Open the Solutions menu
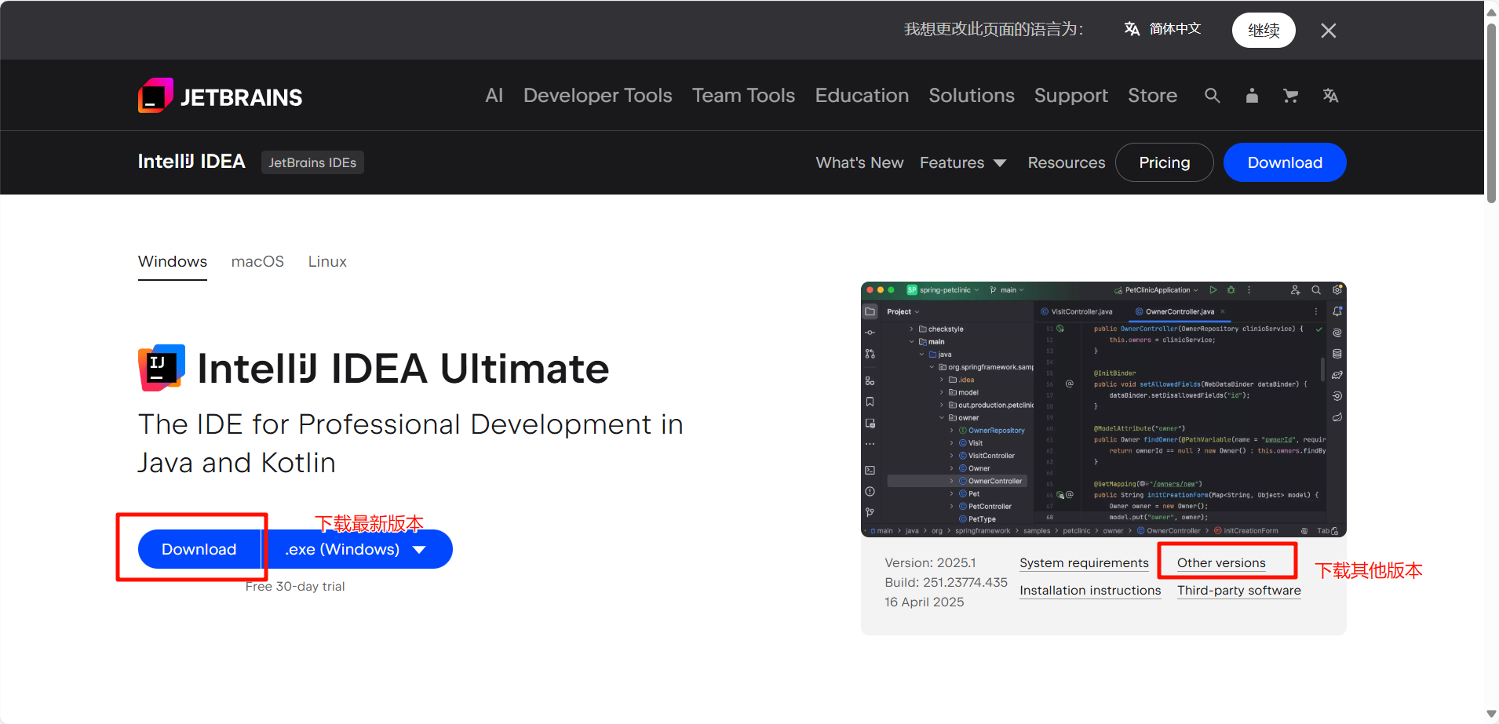This screenshot has width=1499, height=724. click(x=972, y=96)
